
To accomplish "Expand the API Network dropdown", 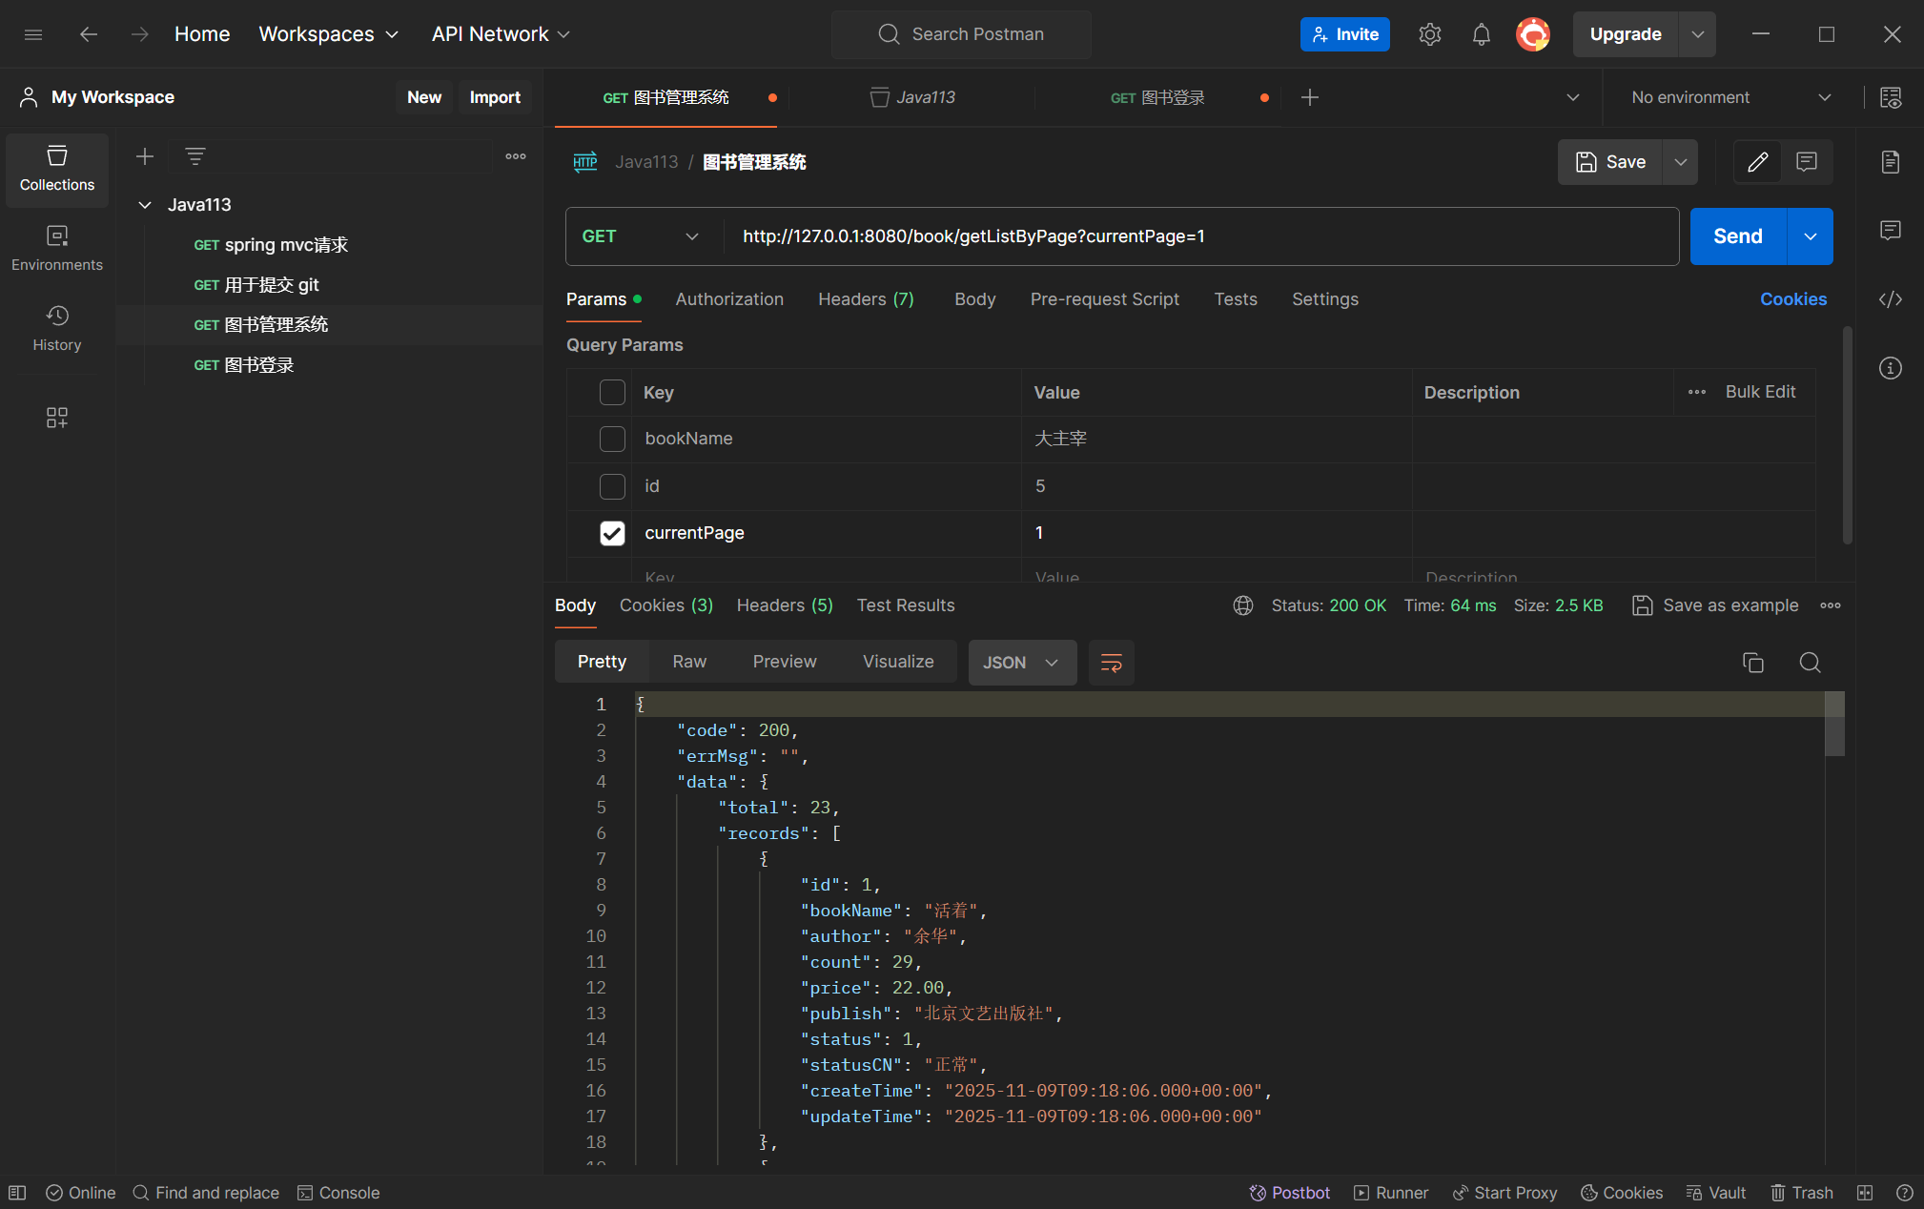I will 501,34.
